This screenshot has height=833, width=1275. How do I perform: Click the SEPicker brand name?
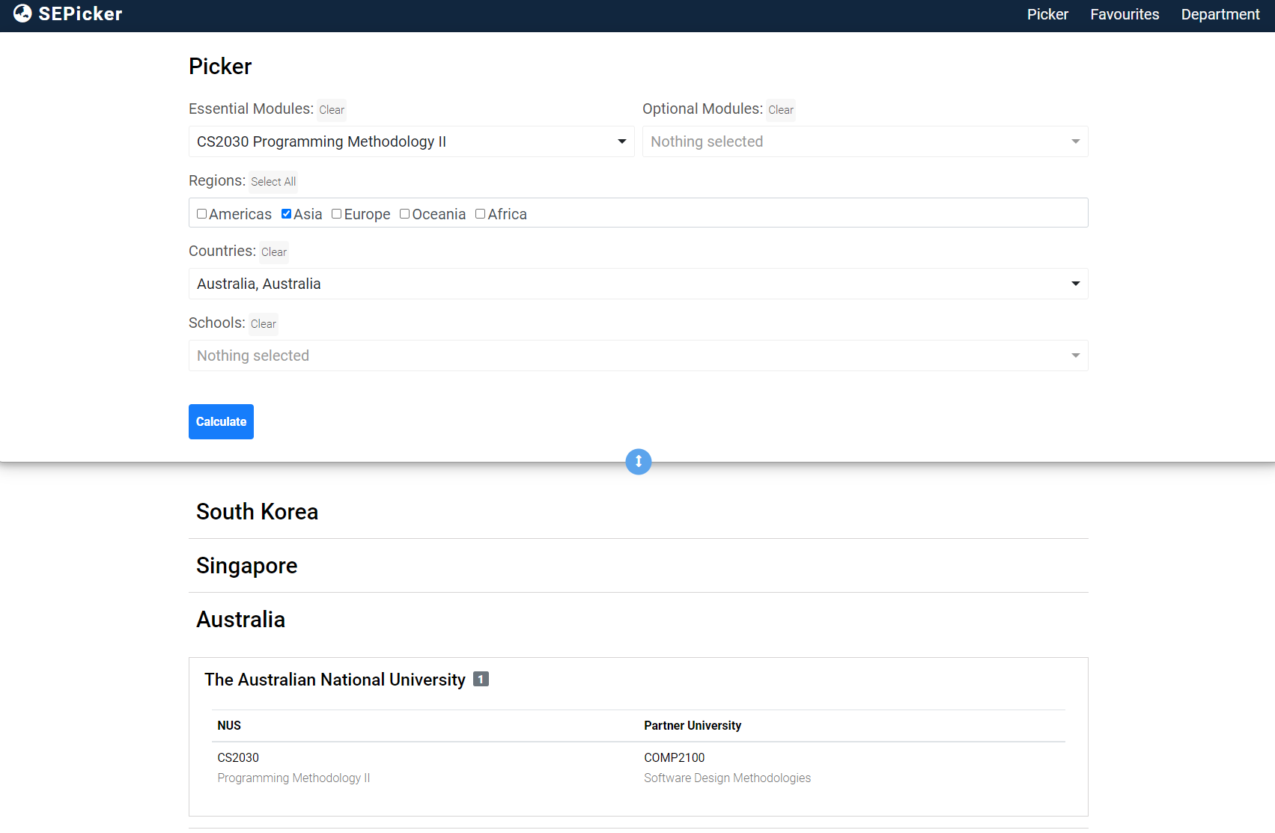pyautogui.click(x=80, y=13)
